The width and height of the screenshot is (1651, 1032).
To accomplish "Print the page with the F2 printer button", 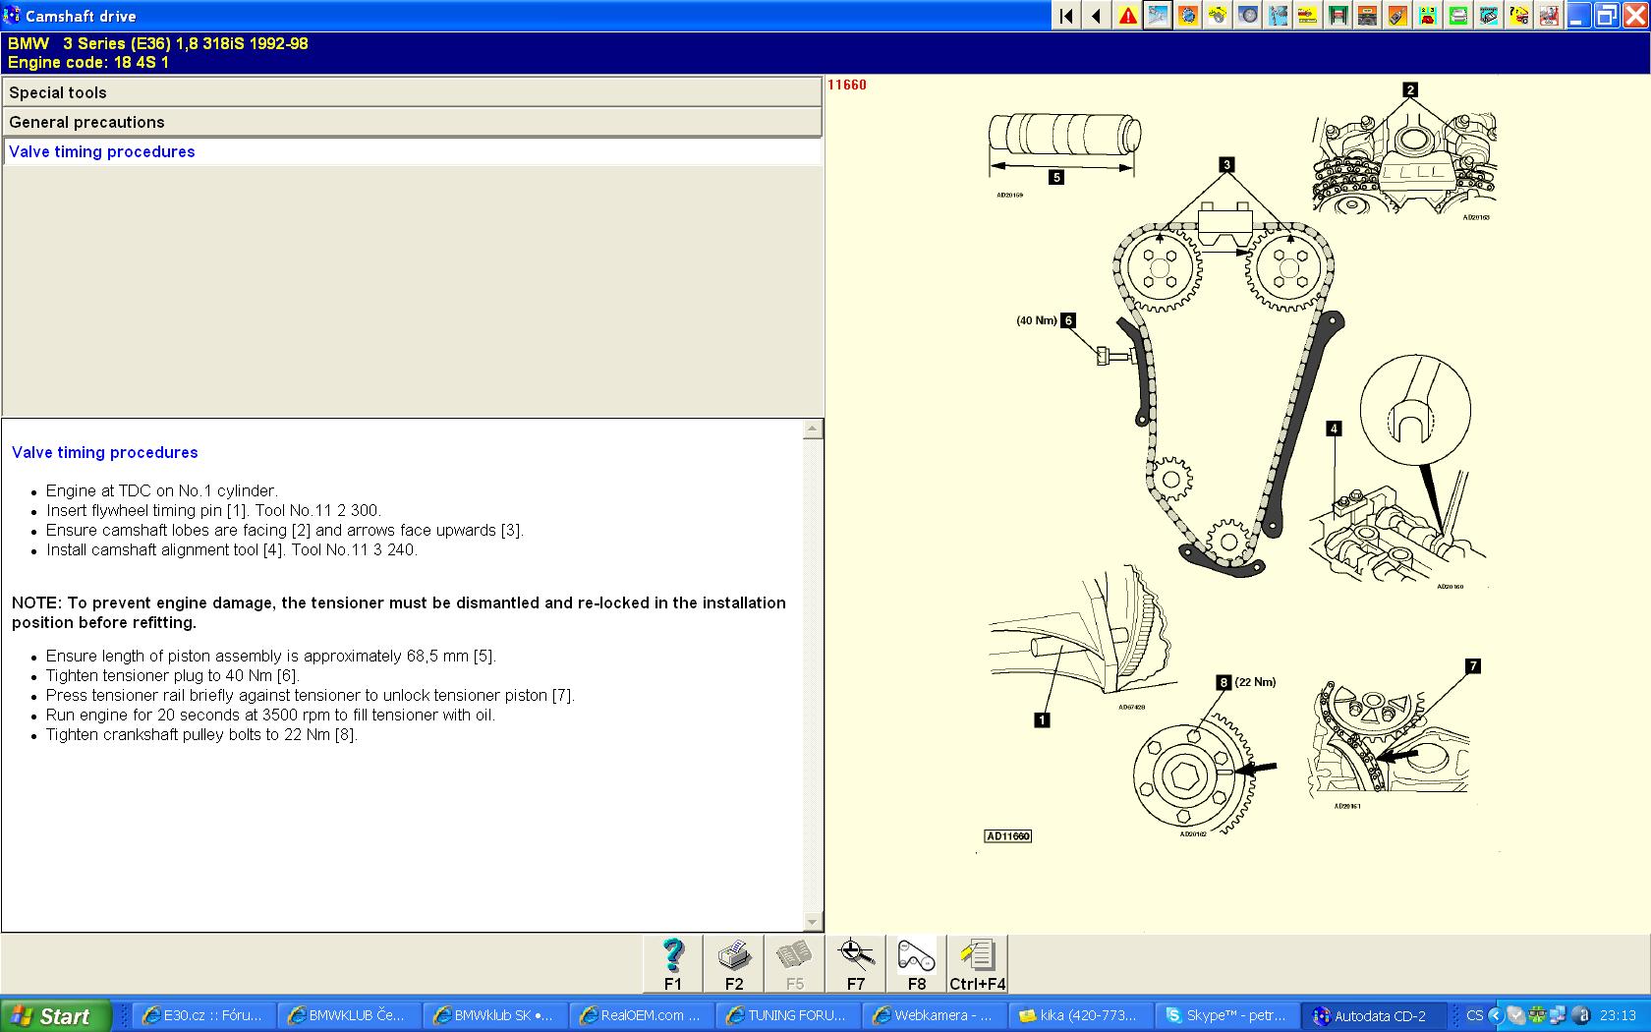I will (734, 963).
